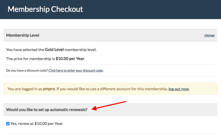Image resolution: width=221 pixels, height=139 pixels.
Task: Click 'The price for membership is' text
Action: tap(30, 59)
